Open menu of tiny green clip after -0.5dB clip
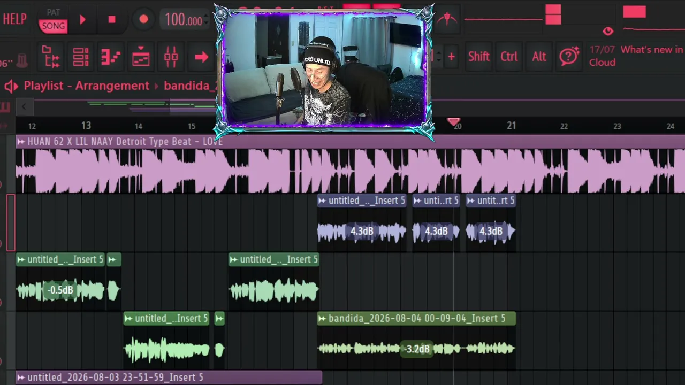This screenshot has height=385, width=685. coord(112,259)
